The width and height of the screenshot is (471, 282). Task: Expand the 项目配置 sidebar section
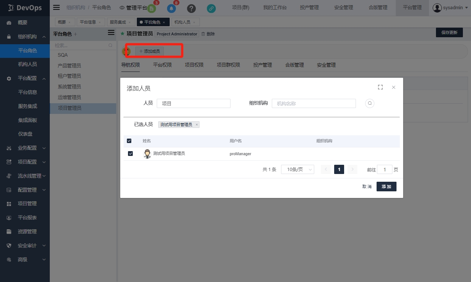point(44,162)
